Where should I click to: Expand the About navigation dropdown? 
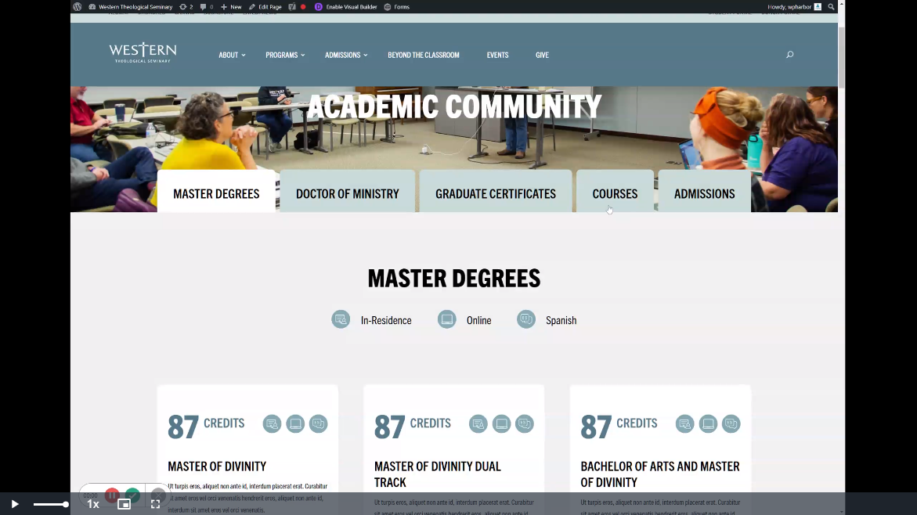click(x=232, y=56)
